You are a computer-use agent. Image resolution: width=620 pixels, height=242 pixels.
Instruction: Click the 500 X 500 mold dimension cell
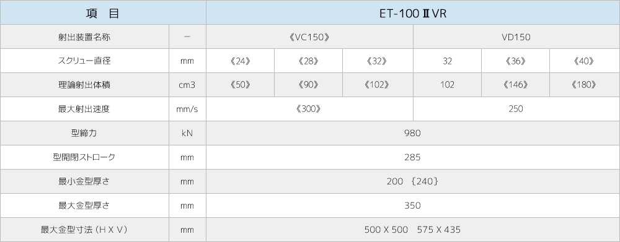[413, 230]
